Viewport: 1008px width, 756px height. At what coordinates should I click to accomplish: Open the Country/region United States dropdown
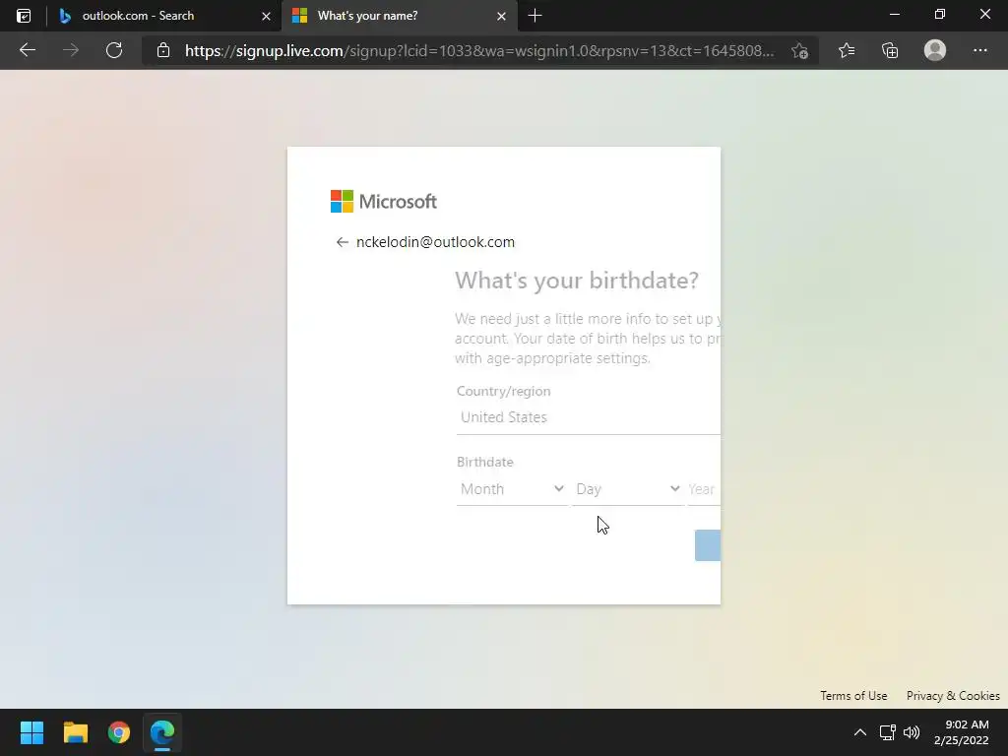[589, 417]
